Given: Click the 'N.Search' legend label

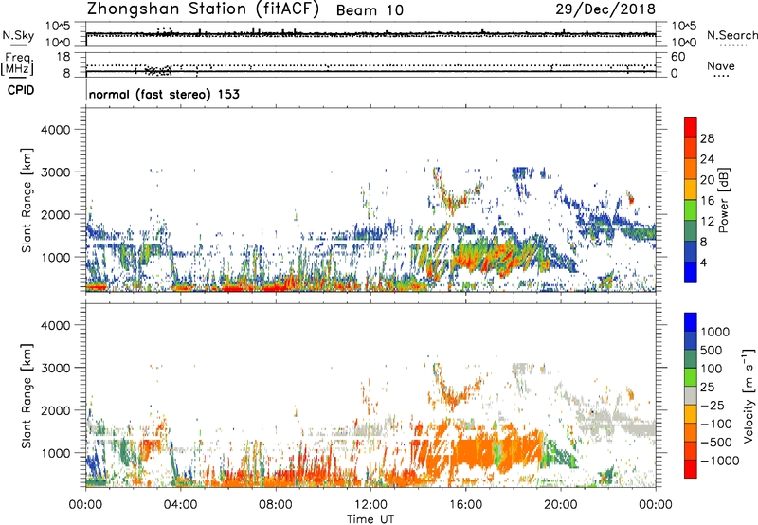Looking at the screenshot, I should tap(732, 35).
